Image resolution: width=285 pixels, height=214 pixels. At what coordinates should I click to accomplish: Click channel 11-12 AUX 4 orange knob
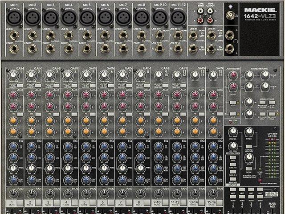177,131
